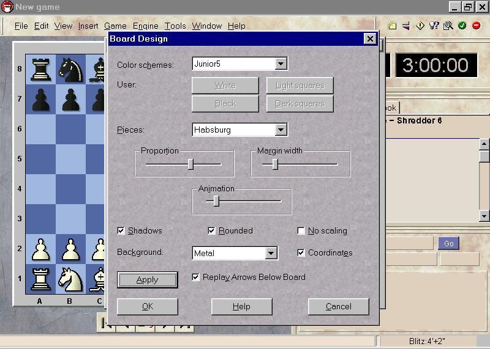Close the Board Design dialog
490x349 pixels.
369,39
